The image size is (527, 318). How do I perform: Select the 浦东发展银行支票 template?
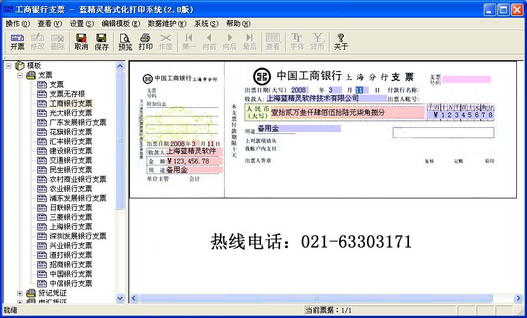(x=78, y=198)
